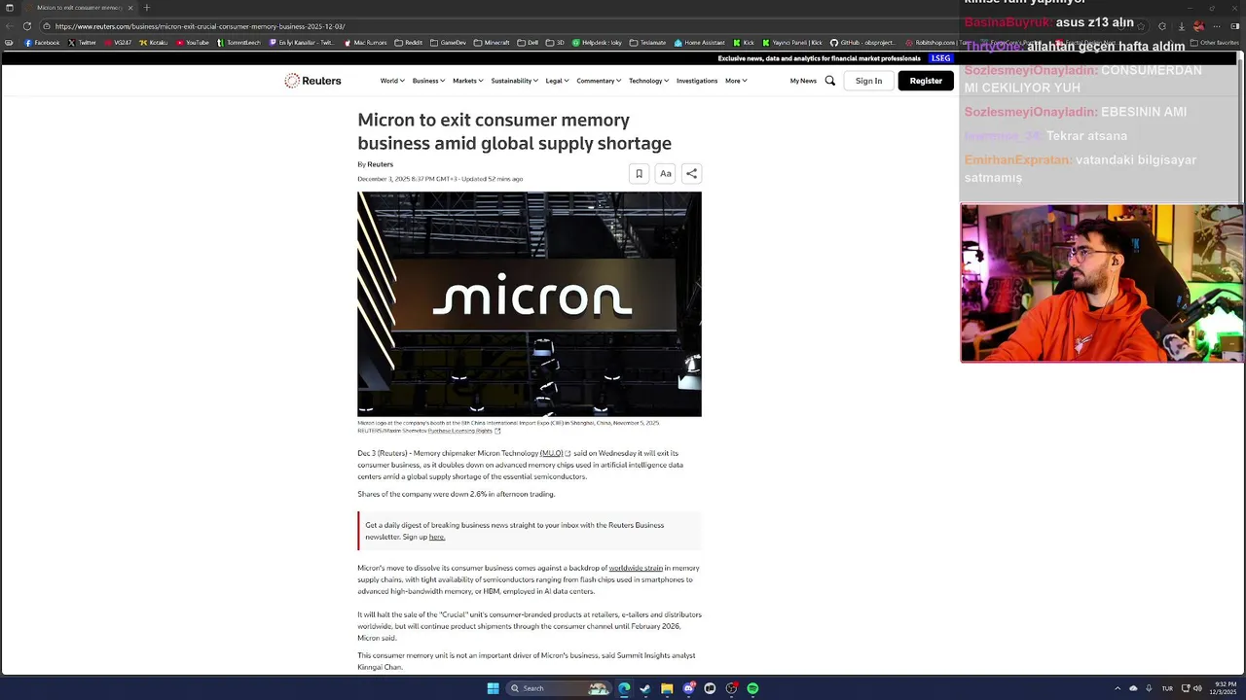Open the GitHub obsproject bookmark
The height and width of the screenshot is (700, 1246).
862,43
